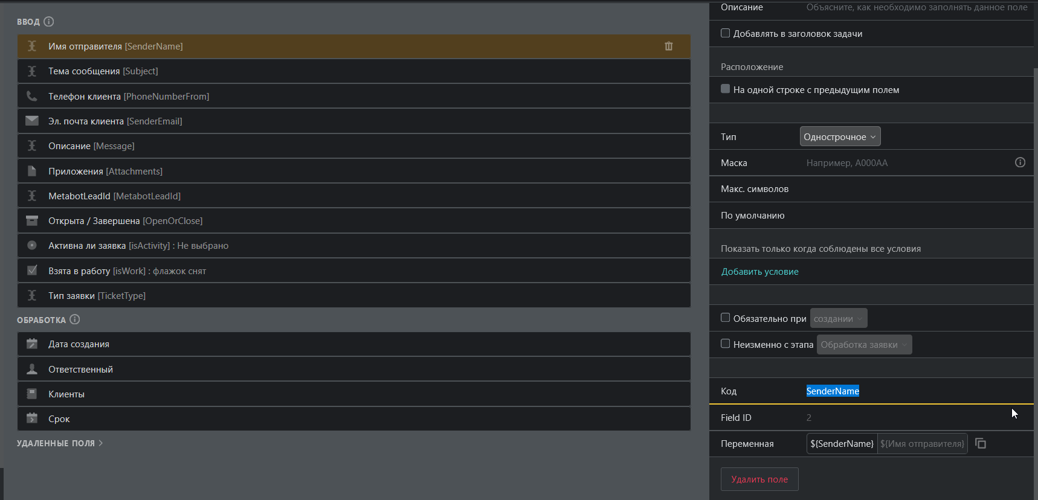This screenshot has height=500, width=1038.
Task: Click the Макс. символов field
Action: (916, 189)
